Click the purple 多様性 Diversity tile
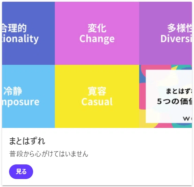This screenshot has height=187, width=194. click(165, 33)
